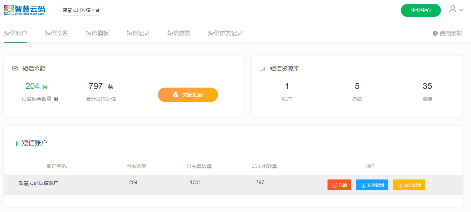Open 充值记录 for the account

[372, 185]
